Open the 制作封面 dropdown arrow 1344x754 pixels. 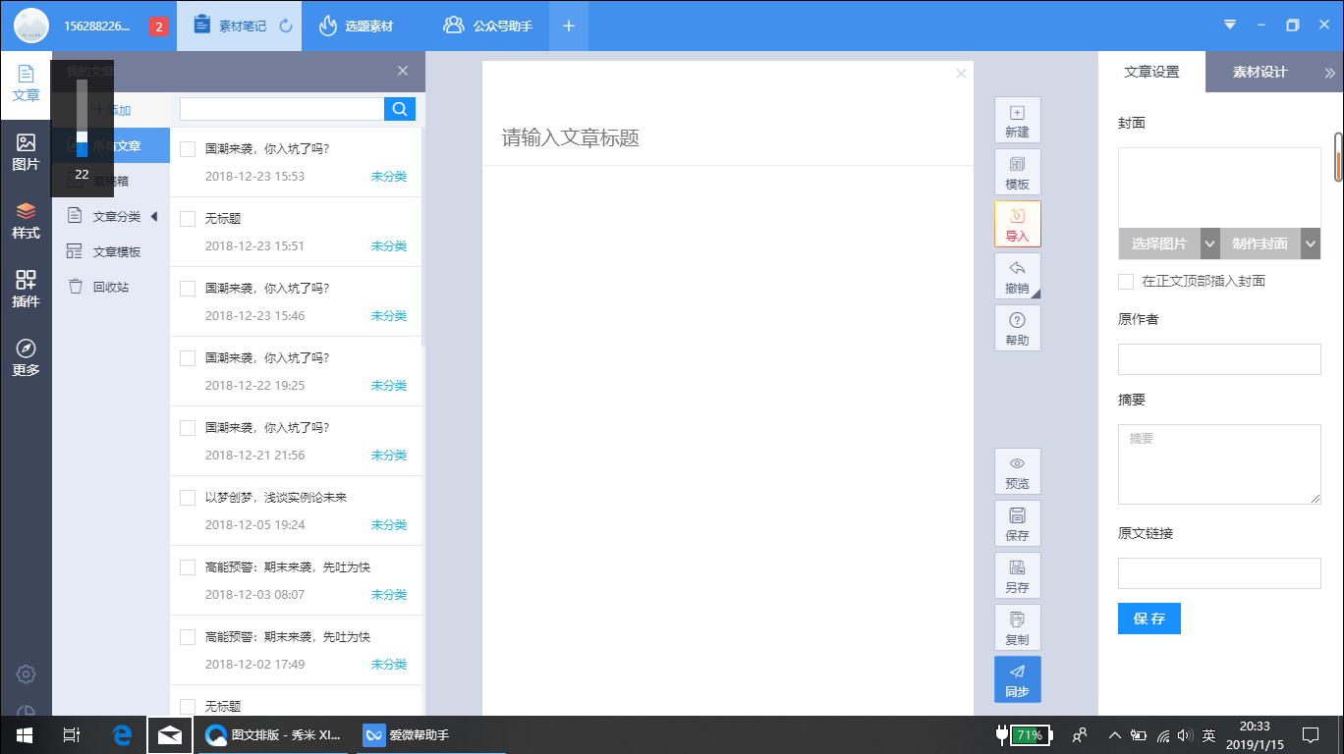point(1311,244)
